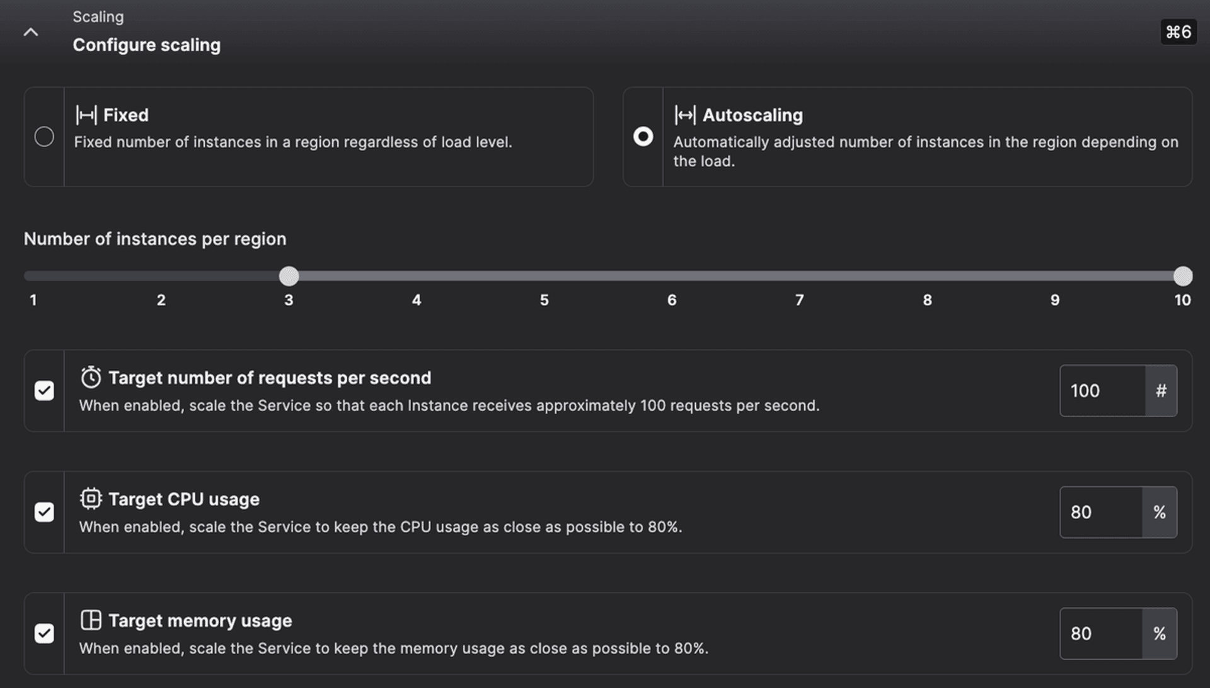Click the ⌘6 keyboard shortcut badge
The width and height of the screenshot is (1210, 688).
pos(1178,32)
